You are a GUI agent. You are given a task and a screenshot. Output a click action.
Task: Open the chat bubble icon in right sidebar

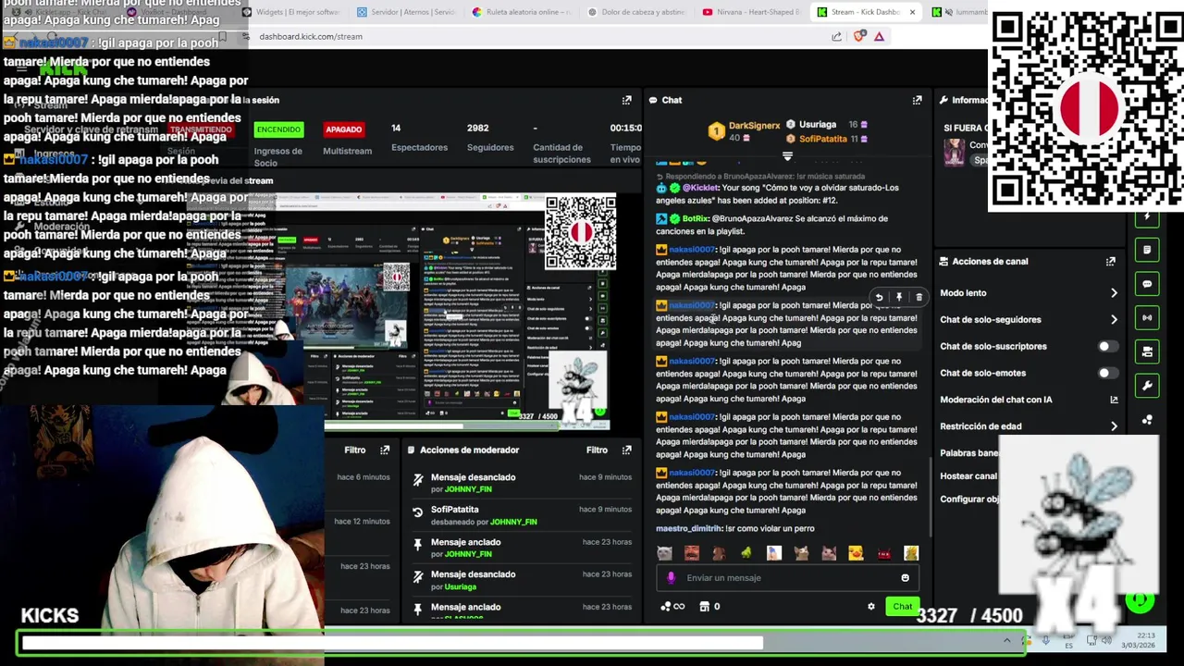coord(1147,284)
